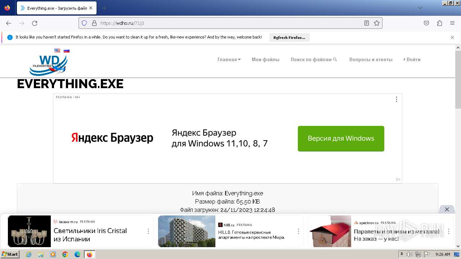Open the tracking protection shield icon
This screenshot has height=259, width=461.
pyautogui.click(x=84, y=23)
